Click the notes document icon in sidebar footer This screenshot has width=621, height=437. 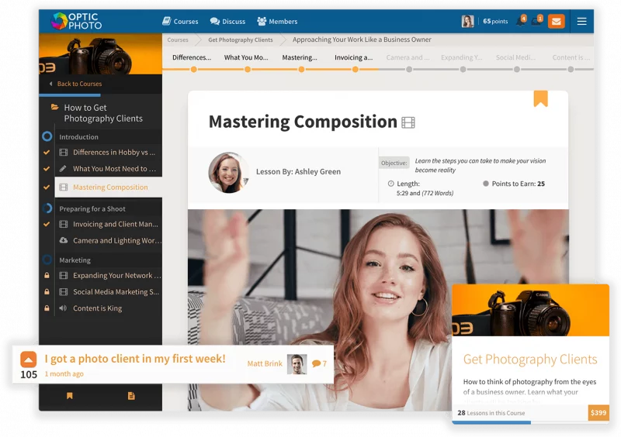click(x=131, y=396)
